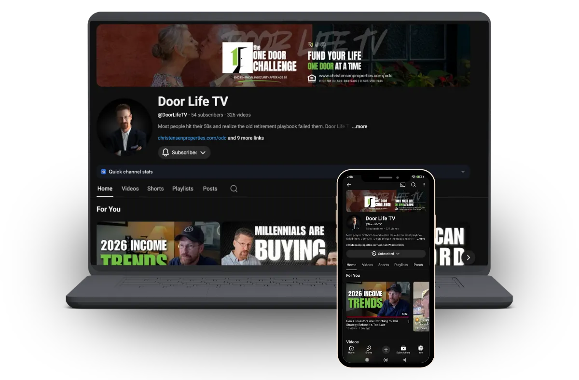Open the laptop's Home tab
The width and height of the screenshot is (579, 380).
105,189
